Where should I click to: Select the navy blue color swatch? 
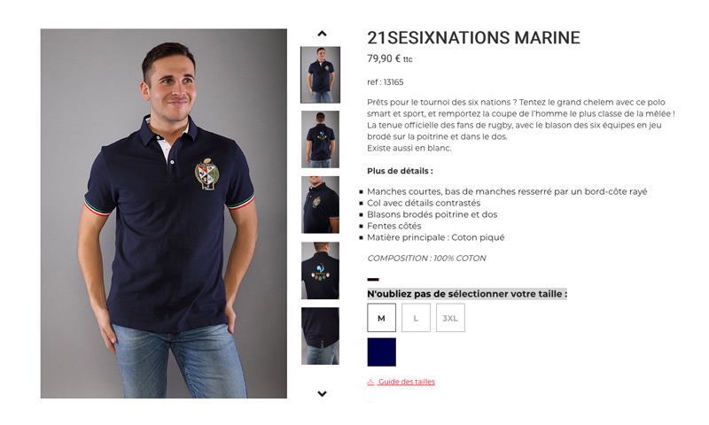pos(382,352)
